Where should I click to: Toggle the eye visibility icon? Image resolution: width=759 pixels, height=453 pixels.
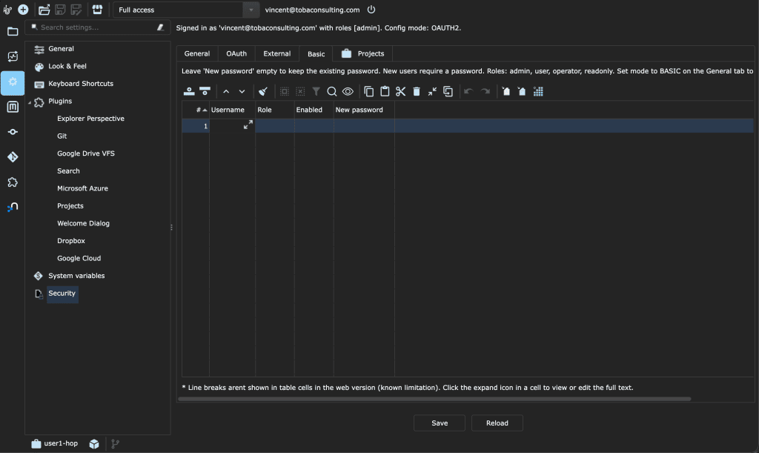coord(348,91)
